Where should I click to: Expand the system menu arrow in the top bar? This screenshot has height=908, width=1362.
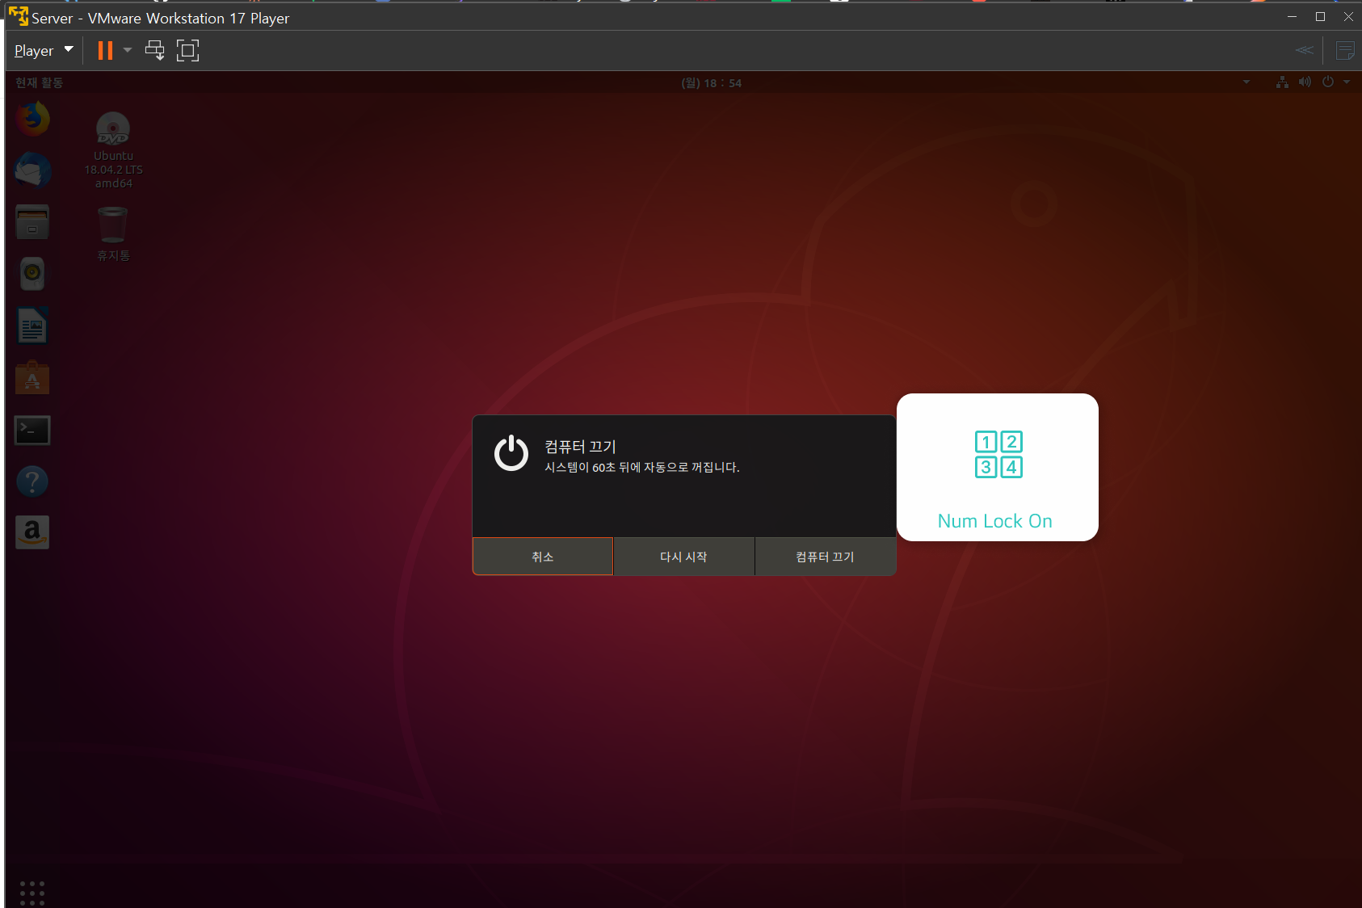click(x=1347, y=82)
